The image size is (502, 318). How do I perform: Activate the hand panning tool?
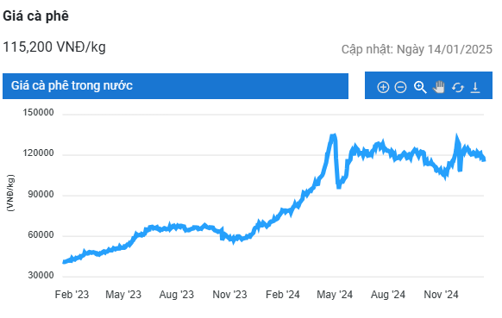(x=439, y=87)
